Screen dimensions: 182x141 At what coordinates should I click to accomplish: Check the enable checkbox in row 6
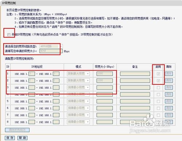(158, 108)
